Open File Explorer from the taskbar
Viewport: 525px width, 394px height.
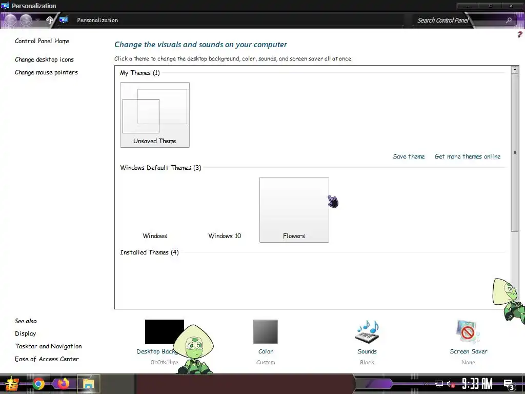88,384
